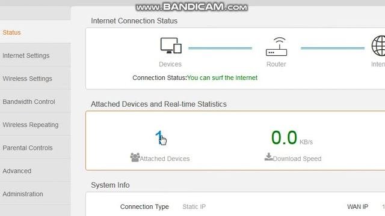Image resolution: width=385 pixels, height=216 pixels.
Task: Click the Download Speed label
Action: click(x=297, y=158)
